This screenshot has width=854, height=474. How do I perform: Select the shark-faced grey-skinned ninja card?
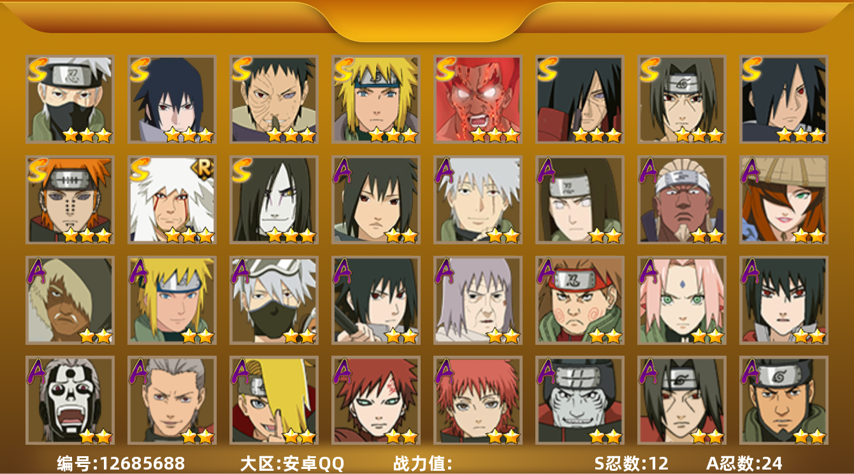[x=580, y=400]
